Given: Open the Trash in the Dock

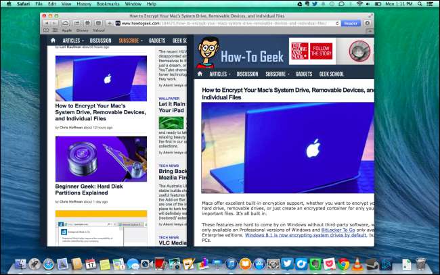Looking at the screenshot, I should pyautogui.click(x=420, y=264).
